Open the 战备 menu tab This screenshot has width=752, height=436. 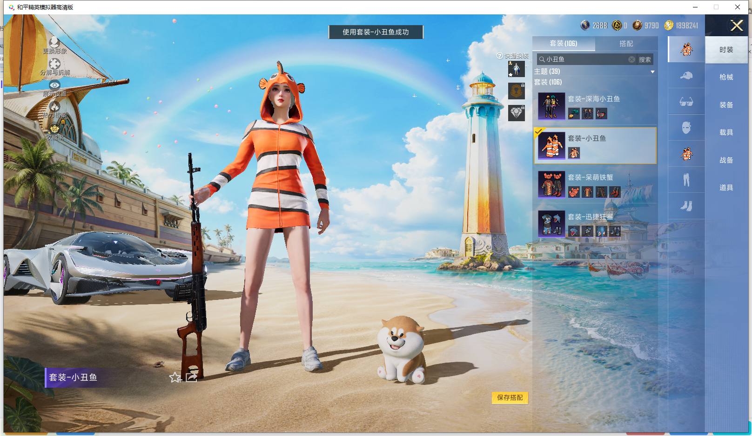pyautogui.click(x=726, y=160)
